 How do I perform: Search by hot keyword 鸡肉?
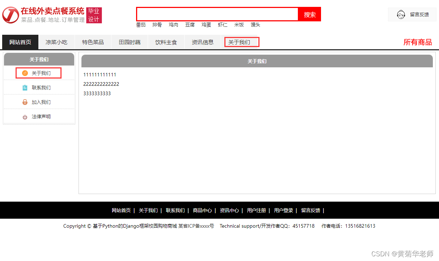[x=173, y=25]
